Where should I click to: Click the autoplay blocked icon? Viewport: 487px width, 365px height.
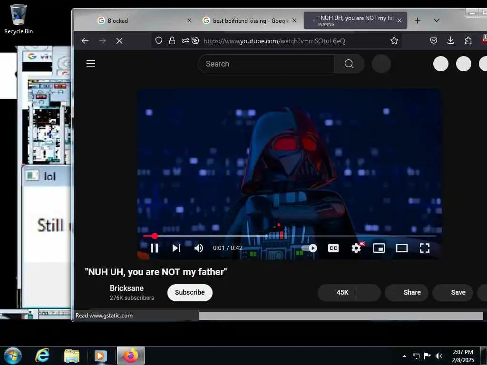195,41
